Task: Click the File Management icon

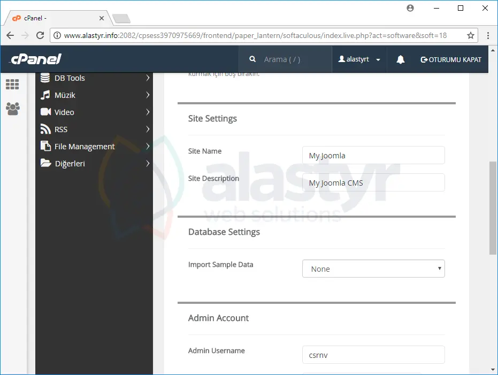Action: click(x=45, y=146)
